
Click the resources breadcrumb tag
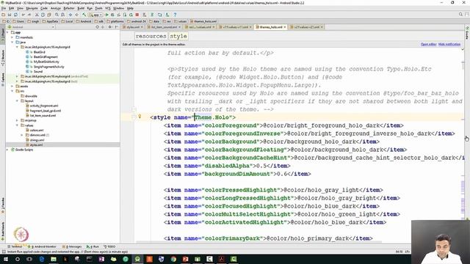[x=151, y=36]
